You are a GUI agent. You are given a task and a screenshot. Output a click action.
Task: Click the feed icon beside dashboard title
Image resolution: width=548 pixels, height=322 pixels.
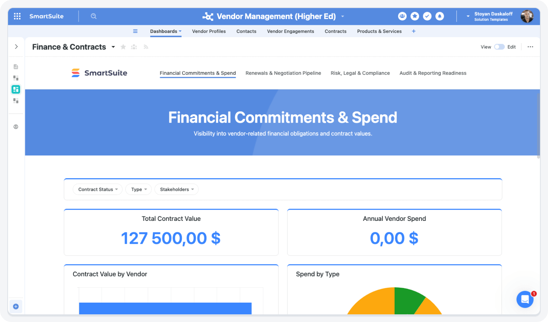pos(146,47)
